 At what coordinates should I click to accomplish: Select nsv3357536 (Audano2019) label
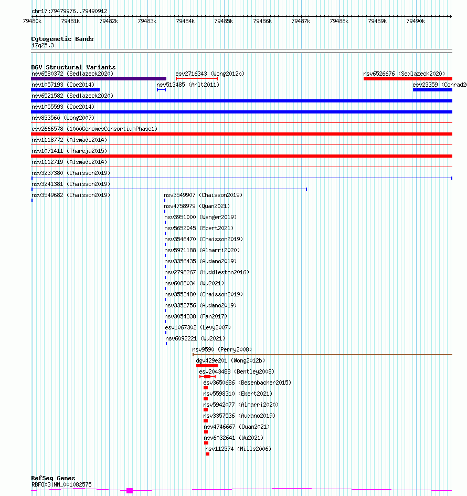pos(239,416)
